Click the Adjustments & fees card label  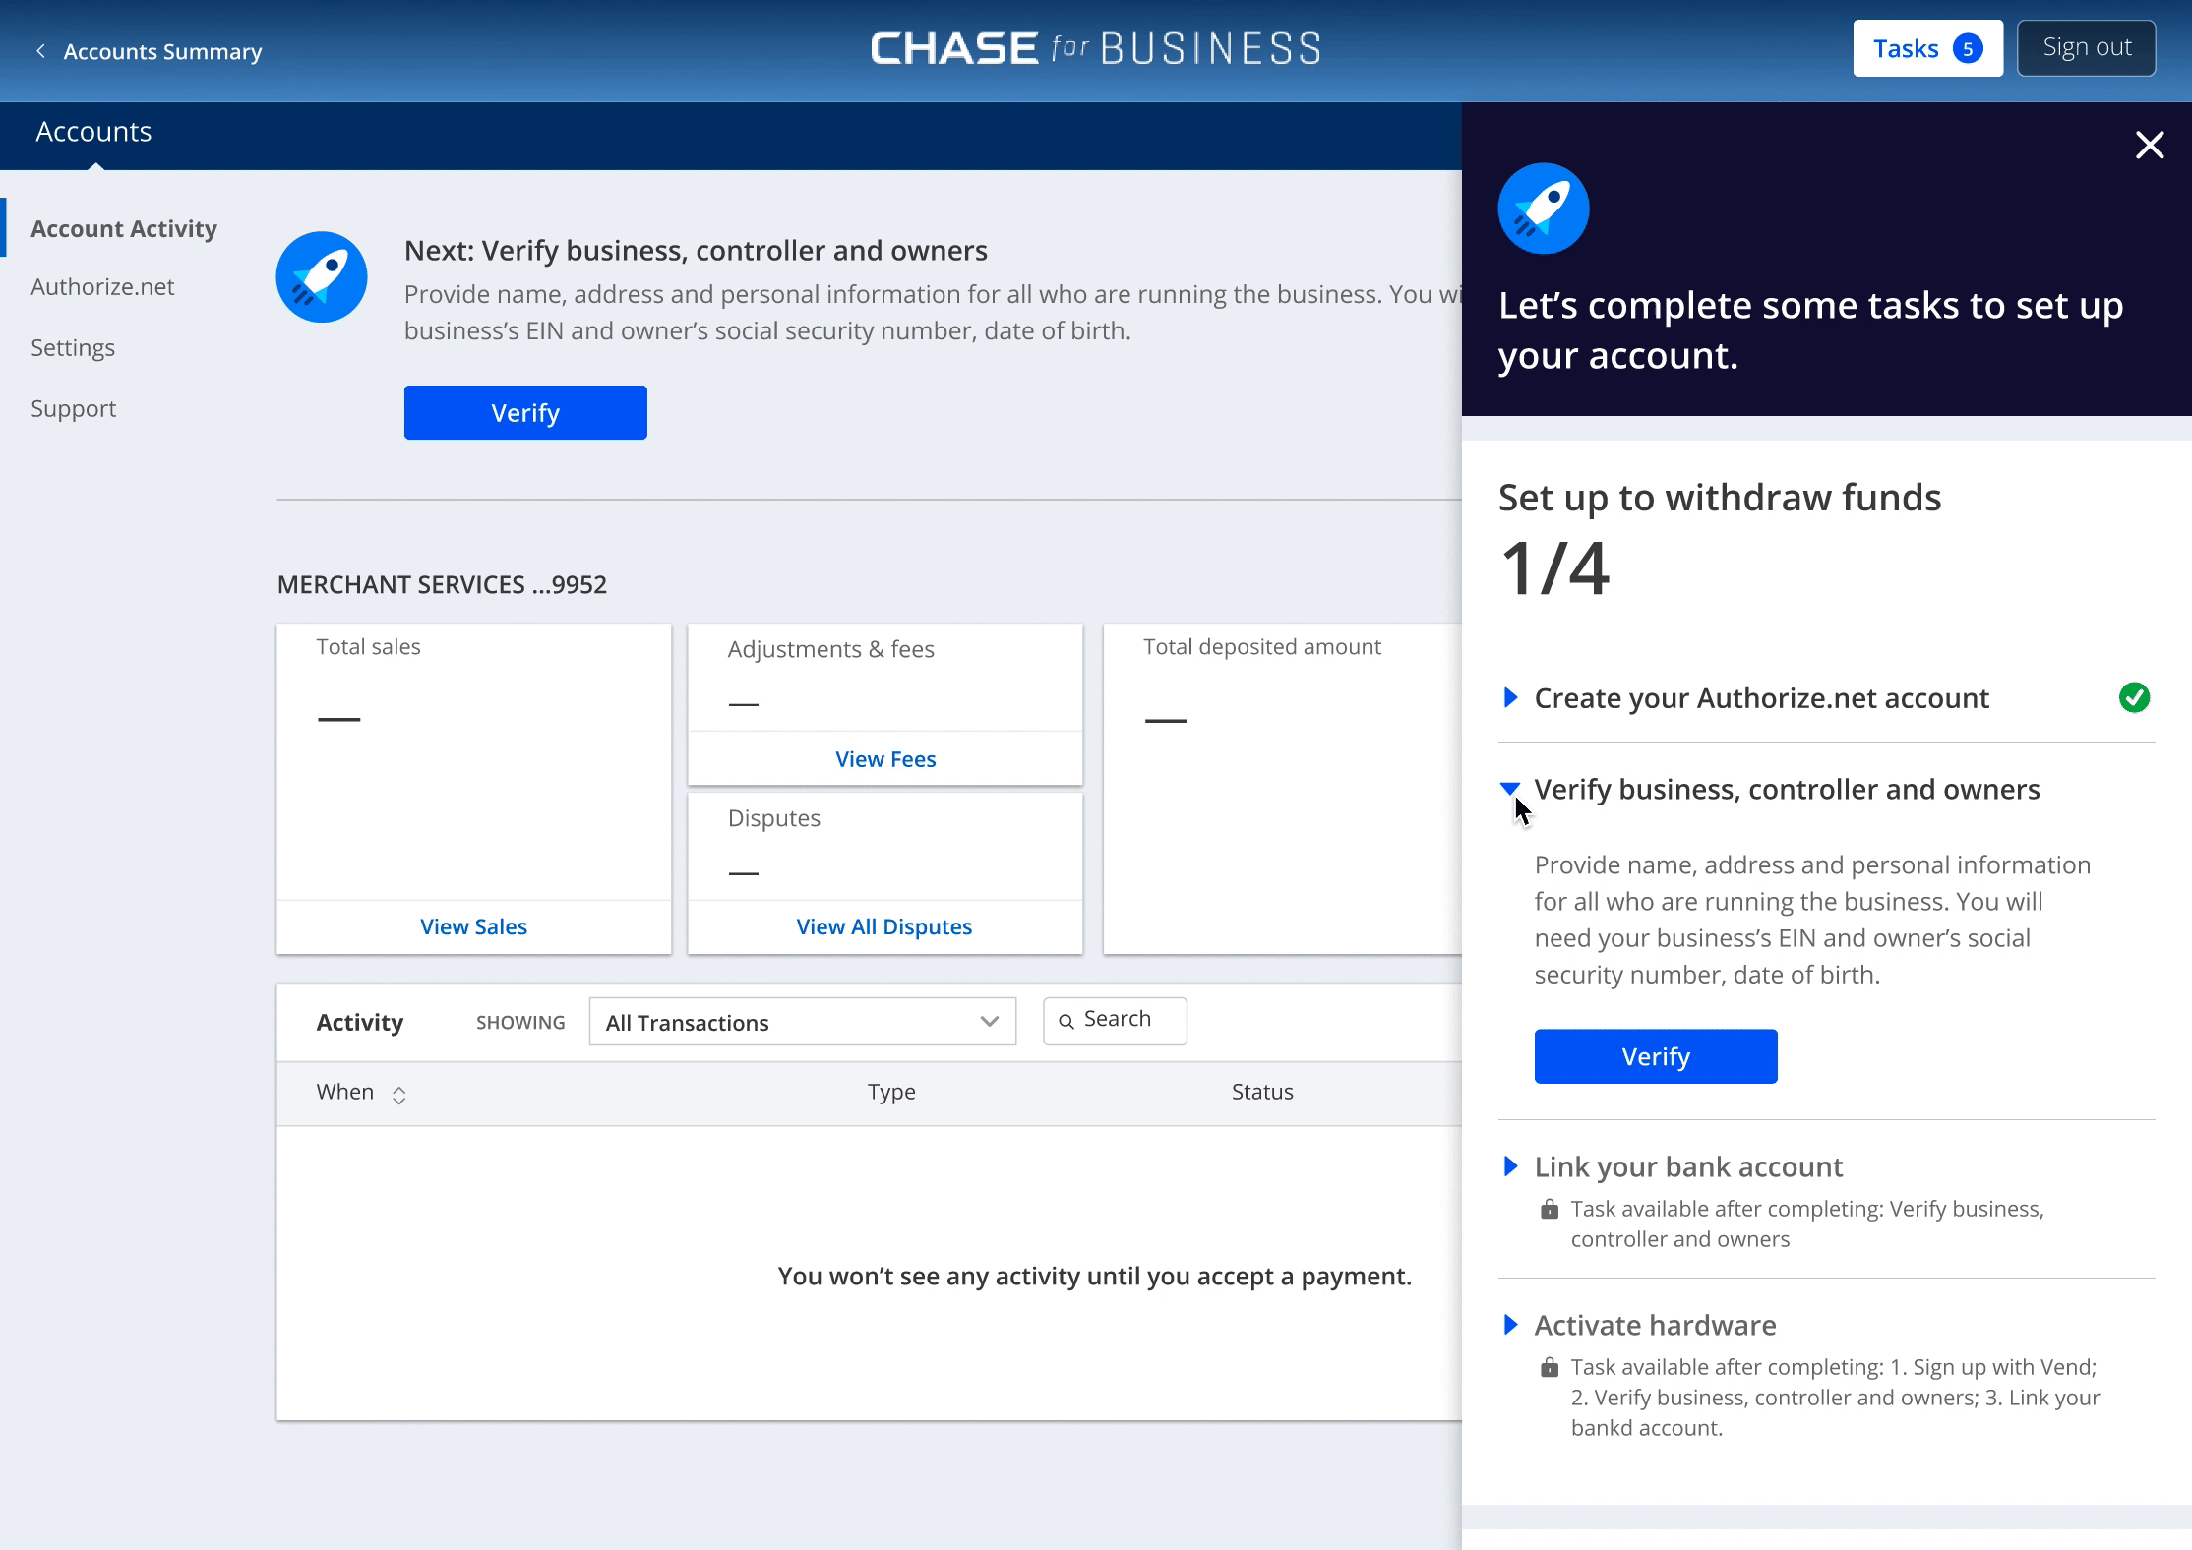(830, 649)
